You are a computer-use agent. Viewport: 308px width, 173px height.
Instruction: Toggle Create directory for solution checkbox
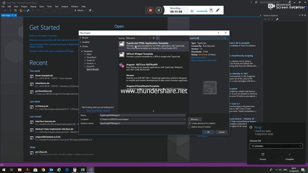189,123
